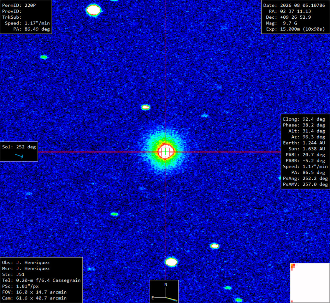Viewport: 330px width, 303px height.
Task: Click the 'Tel: 0.20-m f/6.4 Cassegrain' line
Action: click(x=42, y=280)
